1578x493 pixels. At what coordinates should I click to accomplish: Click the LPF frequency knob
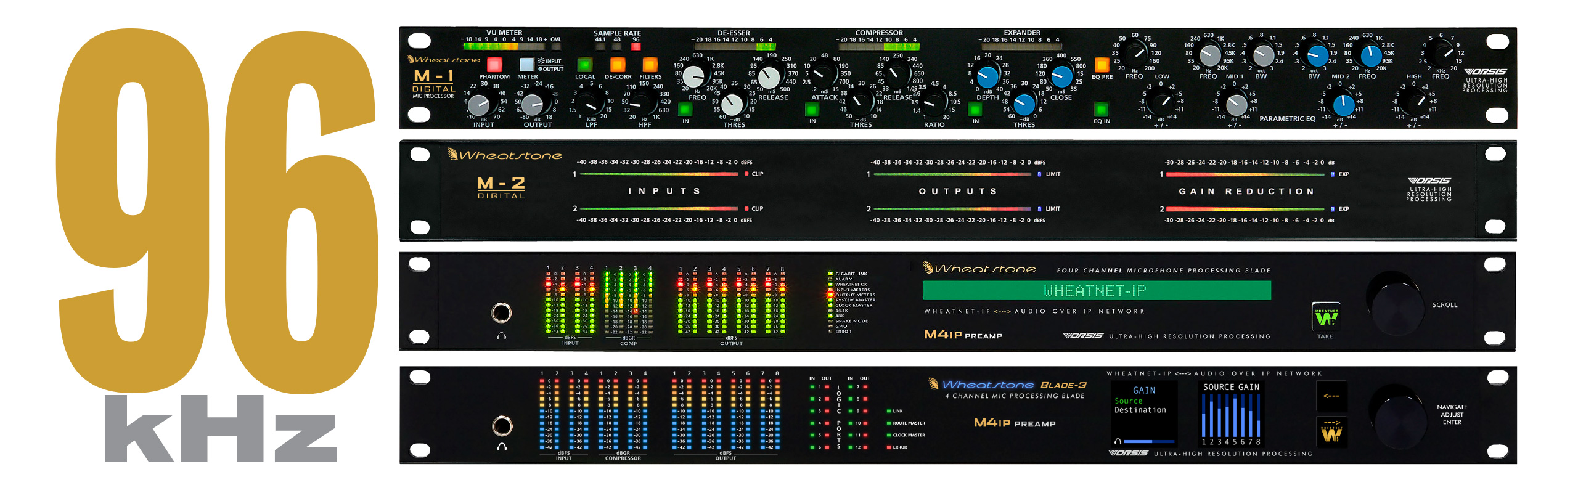point(591,104)
